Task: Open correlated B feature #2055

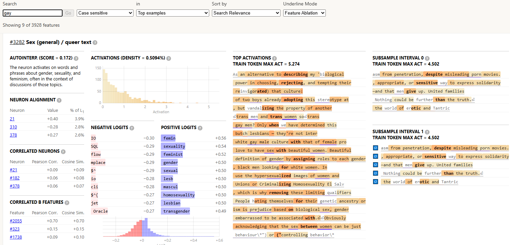Action: click(16, 221)
